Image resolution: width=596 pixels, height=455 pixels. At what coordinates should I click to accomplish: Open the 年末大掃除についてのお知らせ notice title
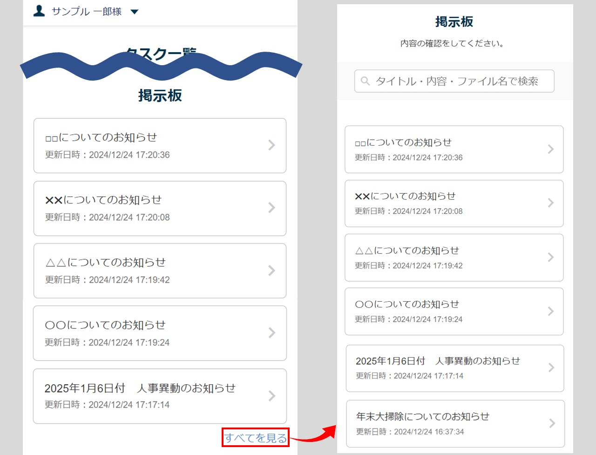coord(422,416)
